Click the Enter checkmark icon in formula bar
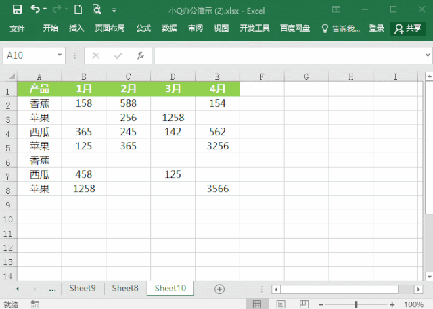The image size is (433, 309). pos(118,55)
